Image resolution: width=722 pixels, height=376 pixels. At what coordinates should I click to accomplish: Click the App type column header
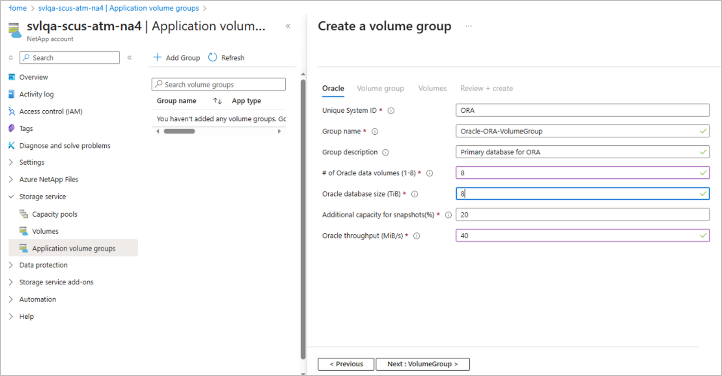point(246,101)
